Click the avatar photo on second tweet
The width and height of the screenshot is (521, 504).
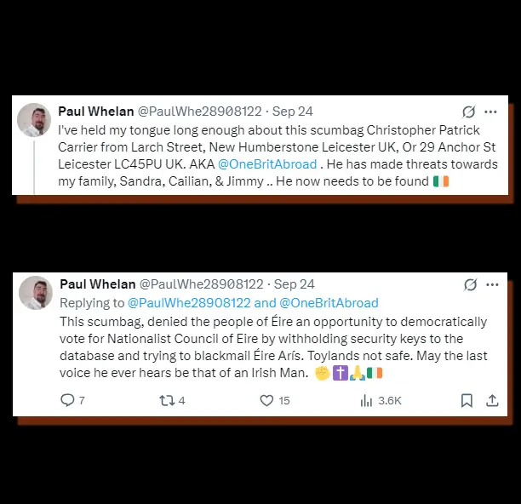pyautogui.click(x=36, y=293)
